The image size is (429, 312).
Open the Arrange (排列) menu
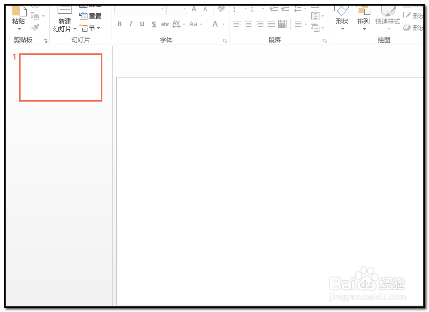tap(364, 18)
